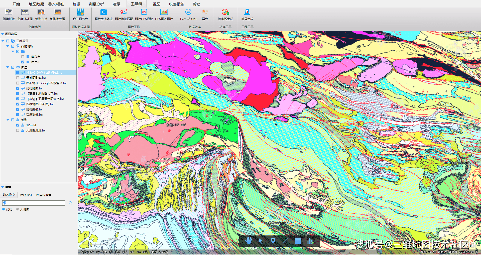This screenshot has width=481, height=255.
Task: Select the placemark pin tool in map toolbar
Action: pos(273,241)
